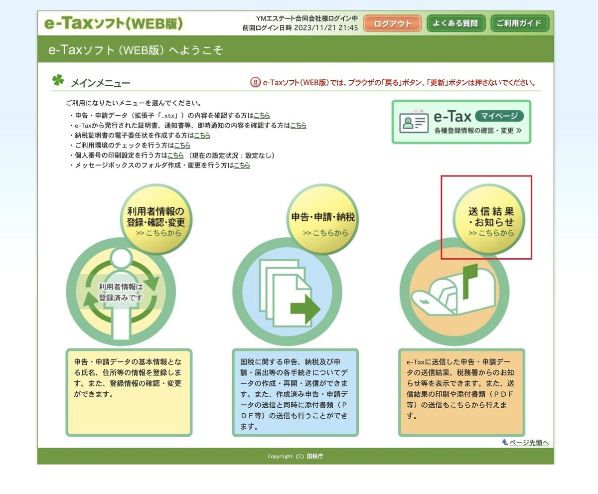This screenshot has height=494, width=598.
Task: Click こちら link for 個人番号の印刷設定
Action: click(175, 156)
